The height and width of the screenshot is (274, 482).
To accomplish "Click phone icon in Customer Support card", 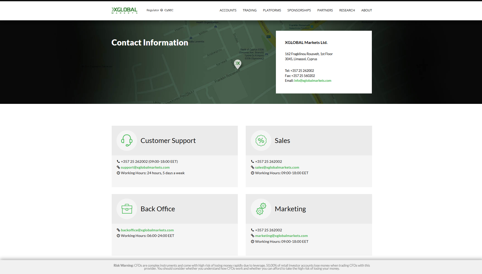I will tap(118, 162).
